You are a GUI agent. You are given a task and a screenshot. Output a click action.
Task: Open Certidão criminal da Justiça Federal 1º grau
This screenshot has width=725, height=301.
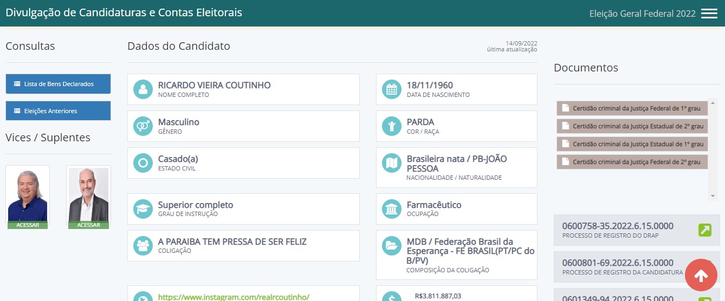tap(632, 108)
